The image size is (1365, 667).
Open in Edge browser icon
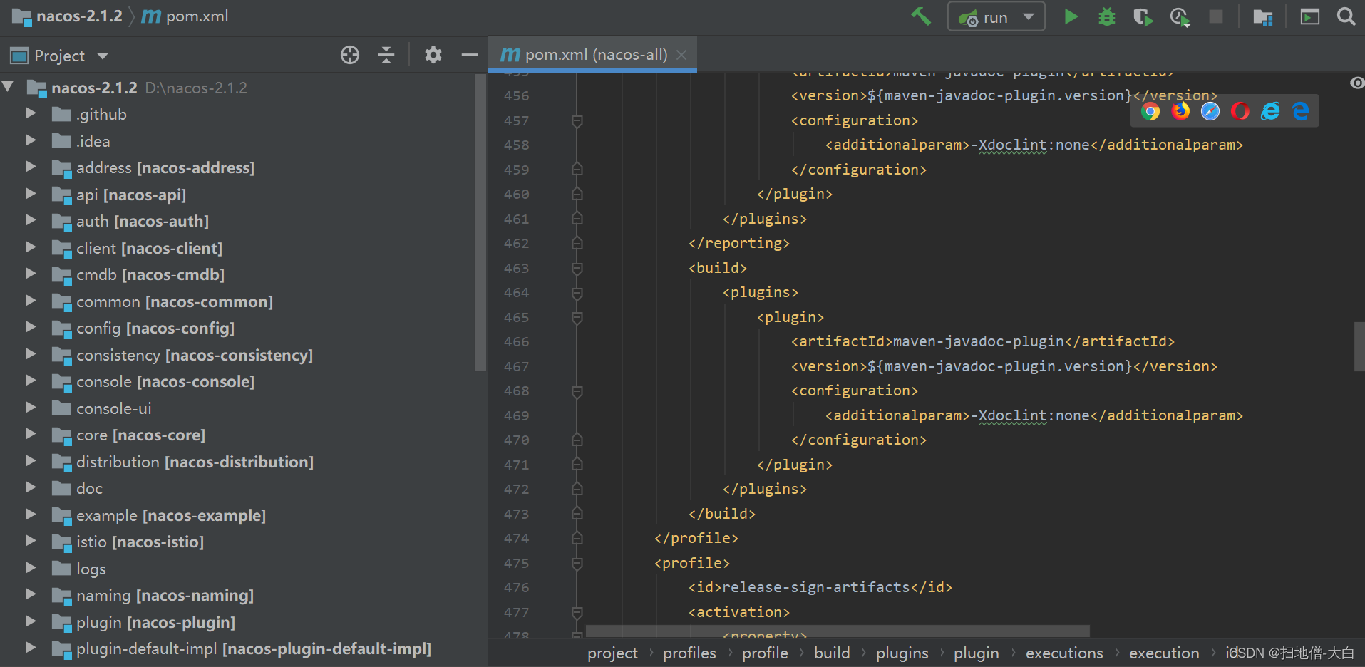pos(1300,111)
